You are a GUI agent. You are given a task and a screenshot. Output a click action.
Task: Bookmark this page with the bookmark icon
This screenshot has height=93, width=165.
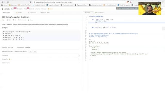click(x=31, y=2)
